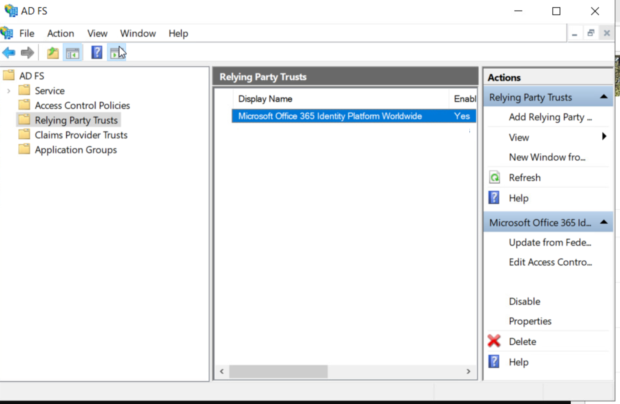Expand the Service tree node

click(9, 91)
